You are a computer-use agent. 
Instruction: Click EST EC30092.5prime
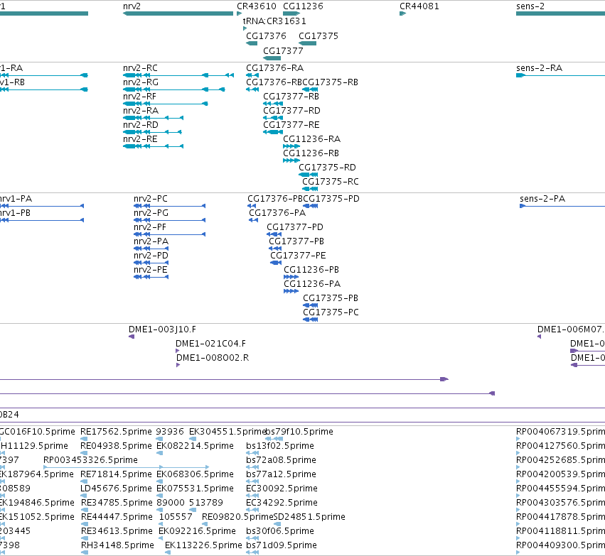[282, 489]
